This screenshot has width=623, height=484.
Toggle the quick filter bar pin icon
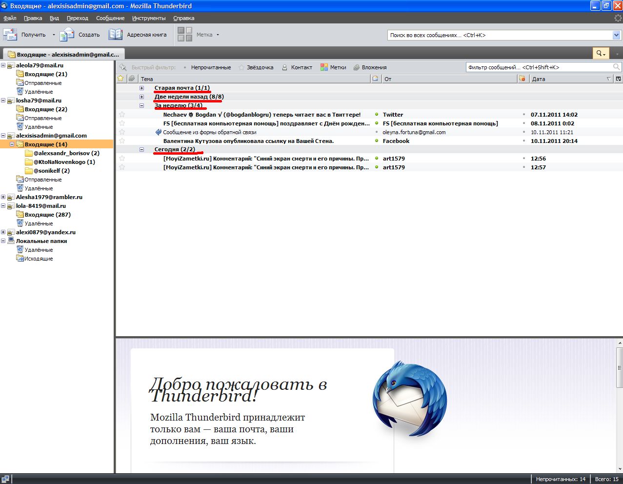click(x=123, y=67)
